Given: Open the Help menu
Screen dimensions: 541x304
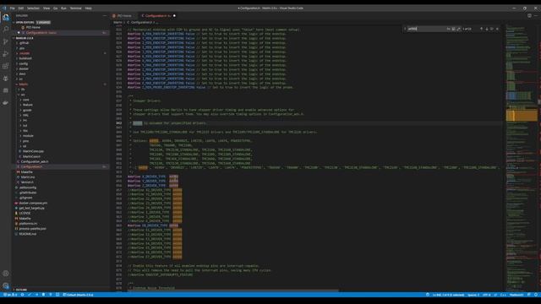Looking at the screenshot, I should coord(88,8).
